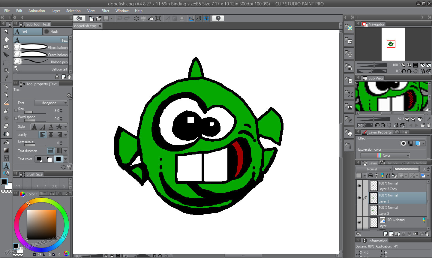Select the Pencil tool

[x=6, y=95]
